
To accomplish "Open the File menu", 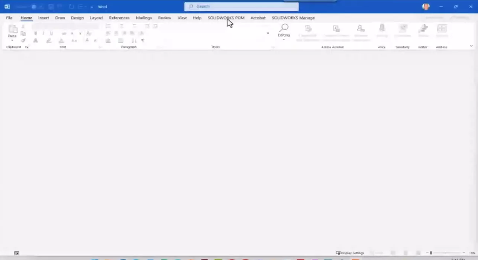I will pyautogui.click(x=9, y=17).
